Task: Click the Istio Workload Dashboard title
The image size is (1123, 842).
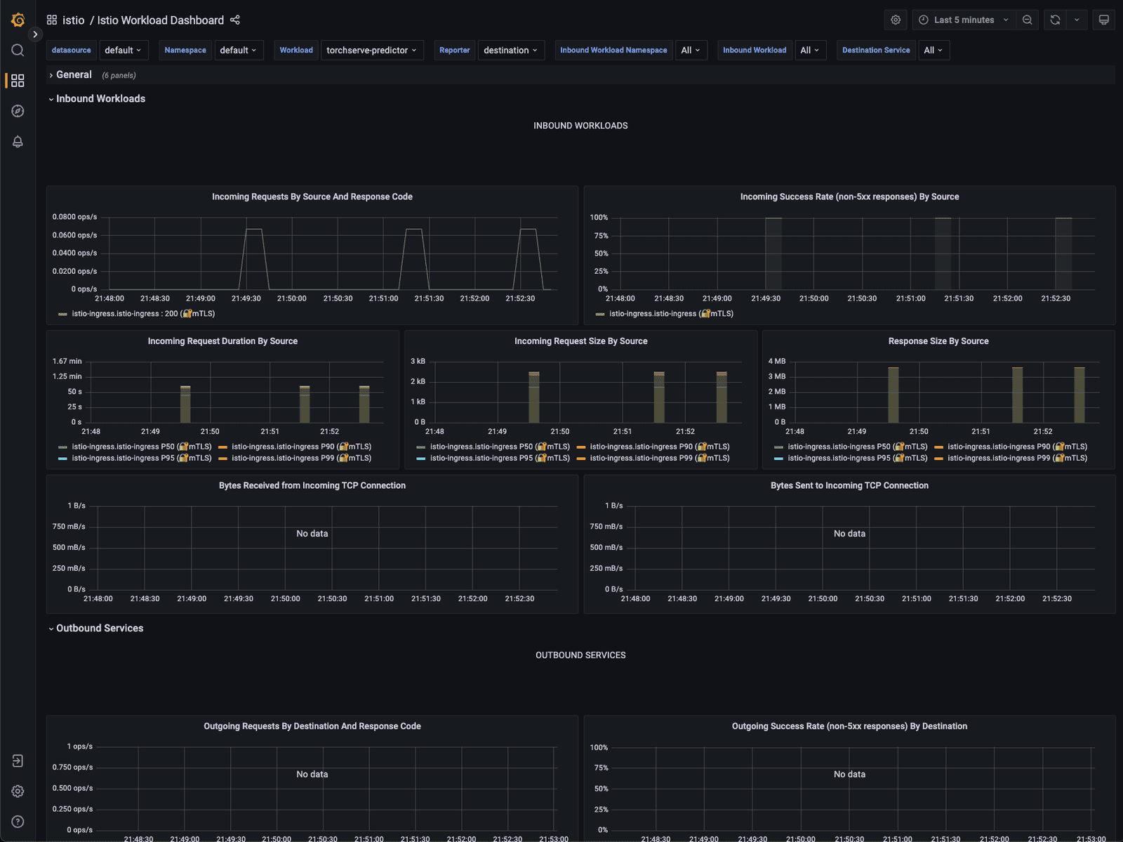Action: coord(161,20)
